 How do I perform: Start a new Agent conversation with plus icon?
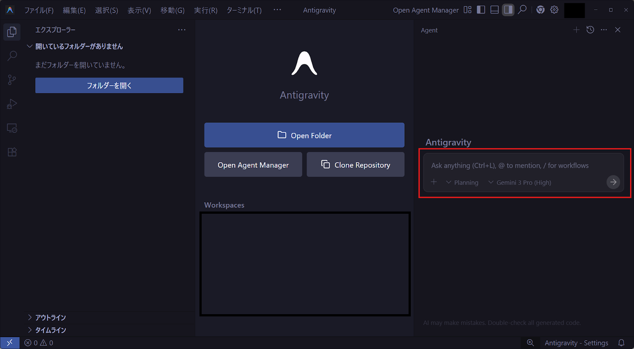[x=576, y=30]
